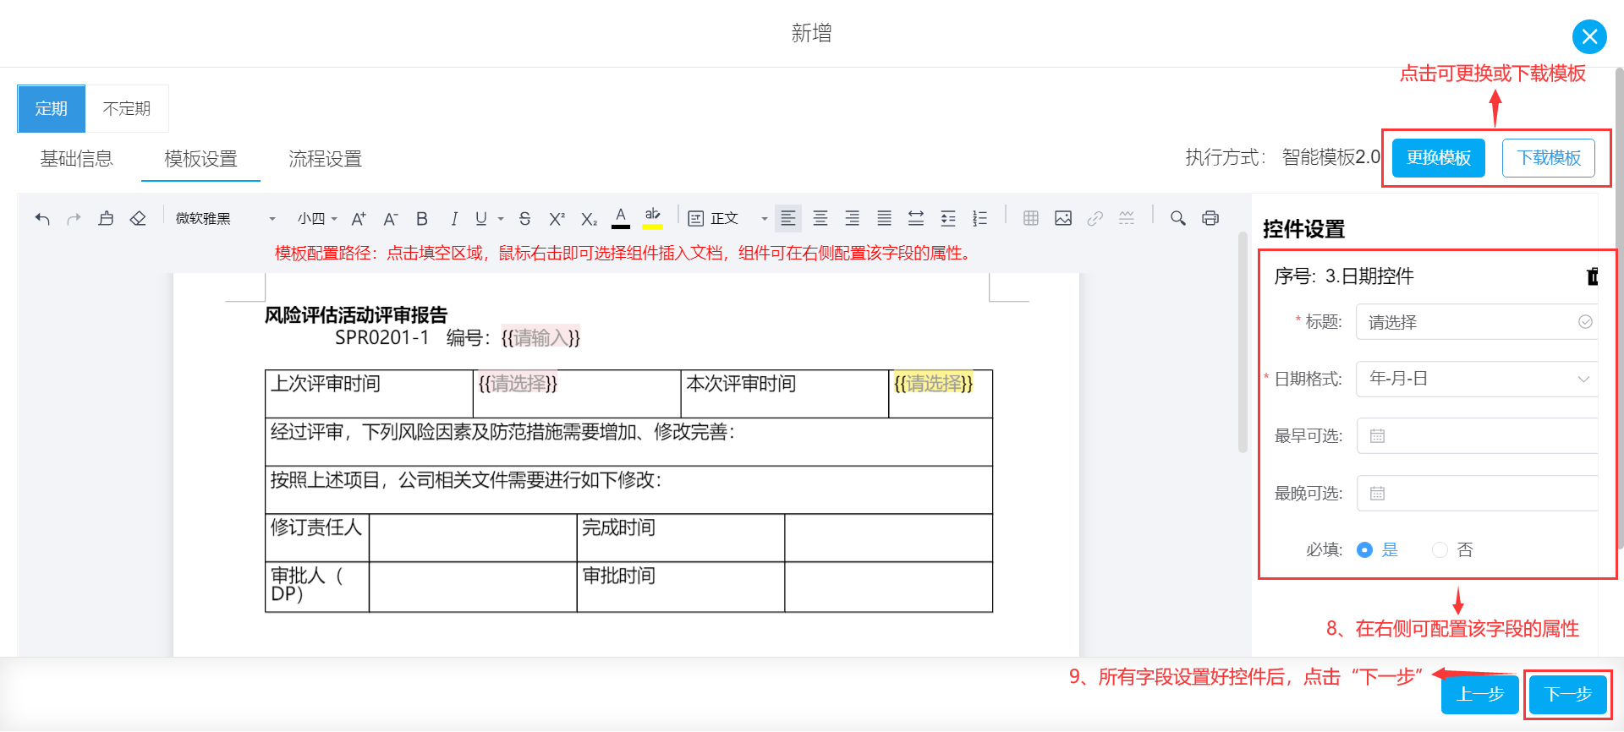Click the document editor vertical scrollbar
Image resolution: width=1624 pixels, height=732 pixels.
[1243, 342]
